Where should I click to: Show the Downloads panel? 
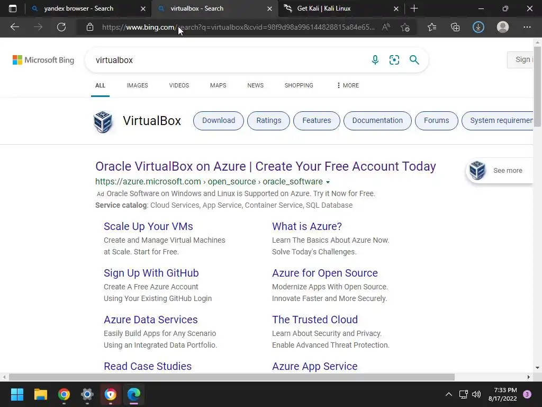tap(478, 27)
